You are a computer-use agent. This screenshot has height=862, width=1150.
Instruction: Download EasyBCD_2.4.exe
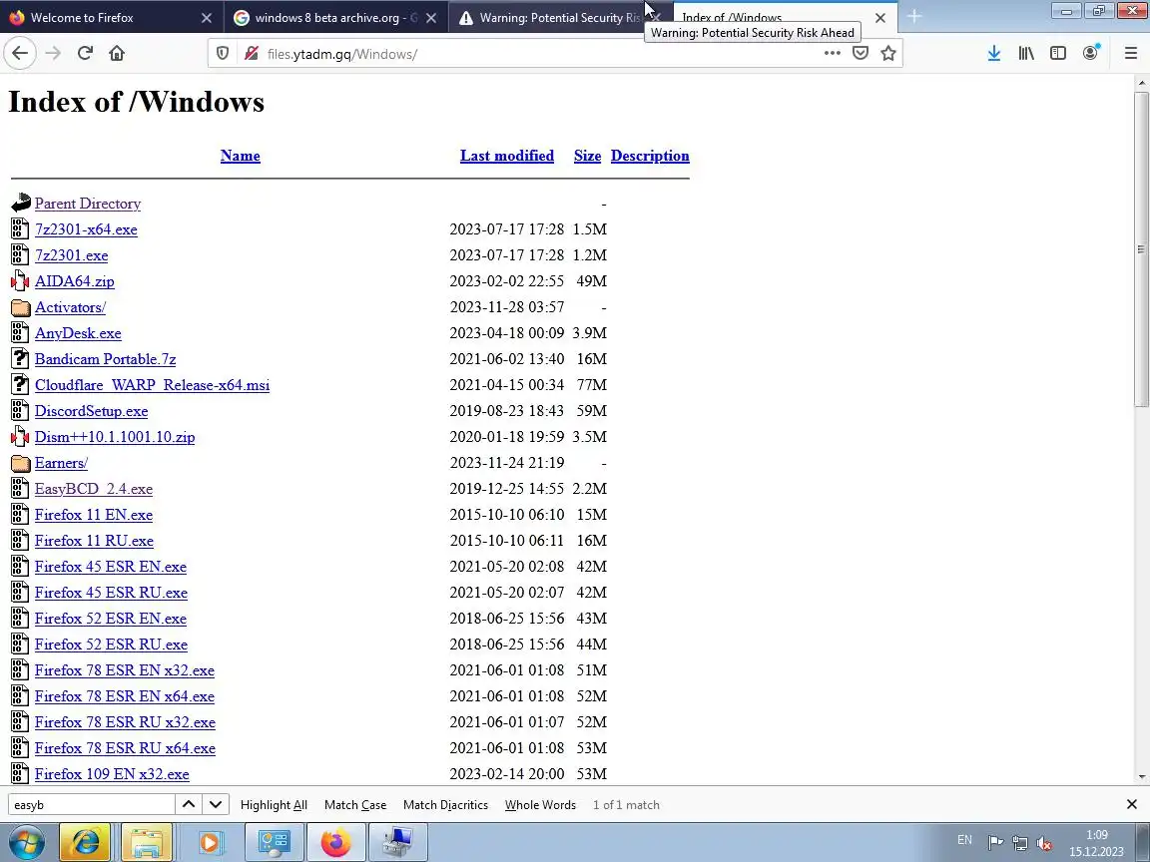coord(93,489)
